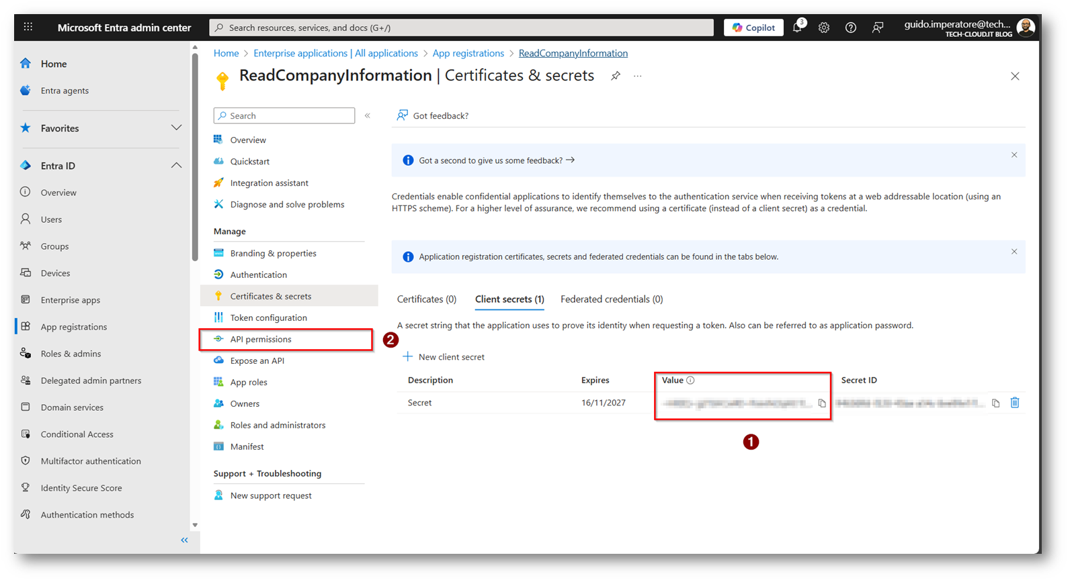This screenshot has width=1070, height=582.
Task: Switch to Client secrets (1) tab
Action: tap(509, 299)
